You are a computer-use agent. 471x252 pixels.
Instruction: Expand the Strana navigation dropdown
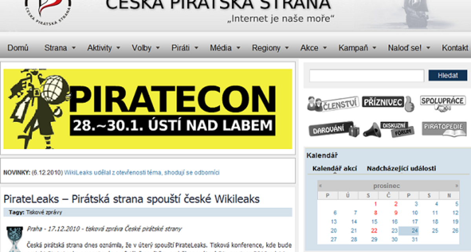[57, 48]
